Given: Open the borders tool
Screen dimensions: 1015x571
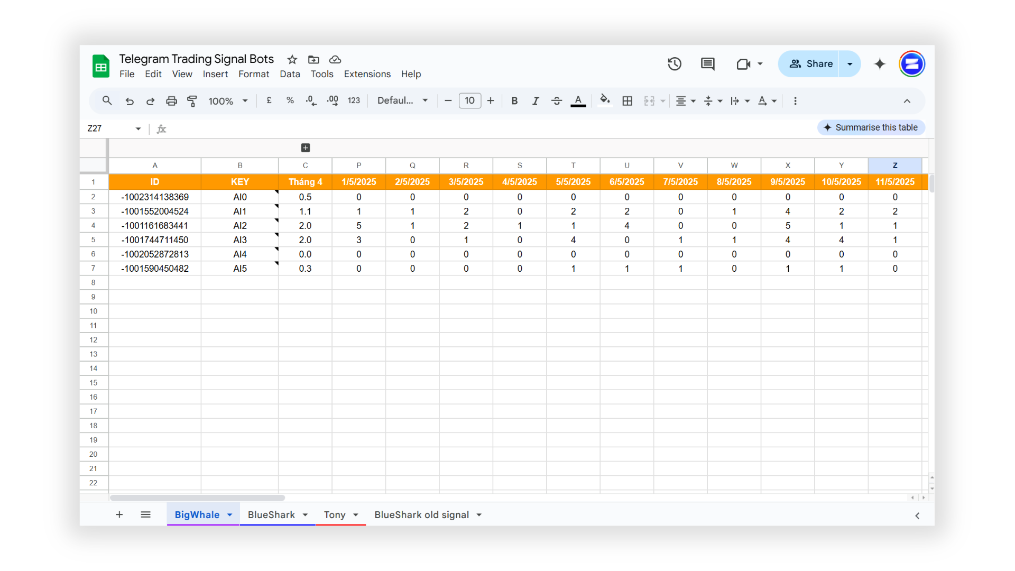Looking at the screenshot, I should (627, 100).
